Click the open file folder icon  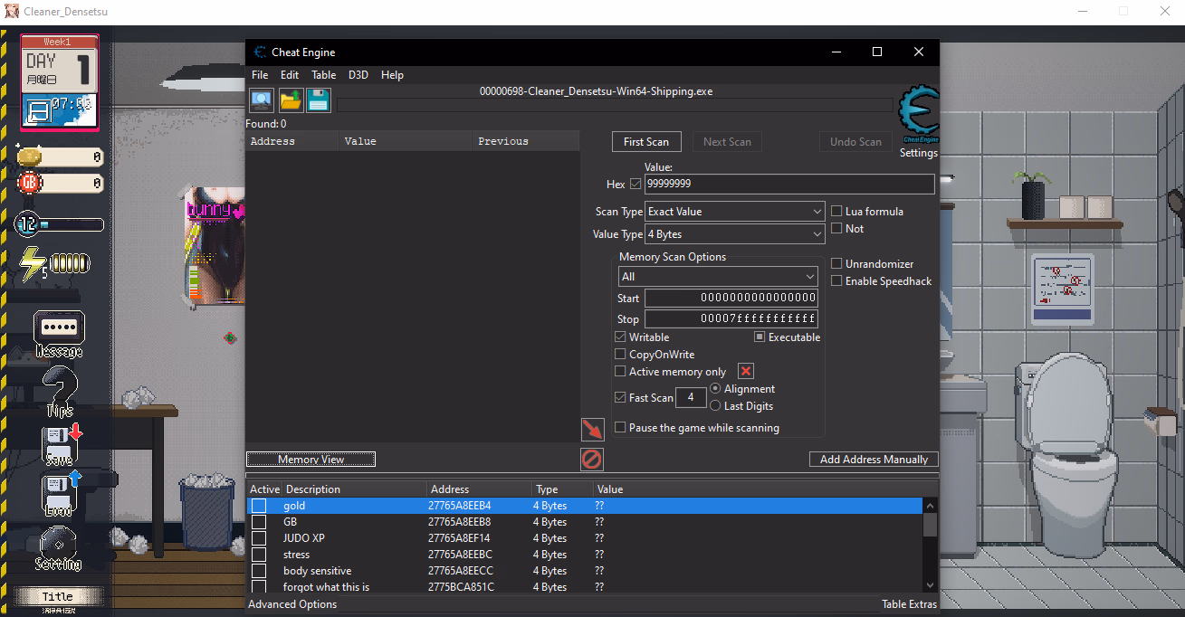291,100
